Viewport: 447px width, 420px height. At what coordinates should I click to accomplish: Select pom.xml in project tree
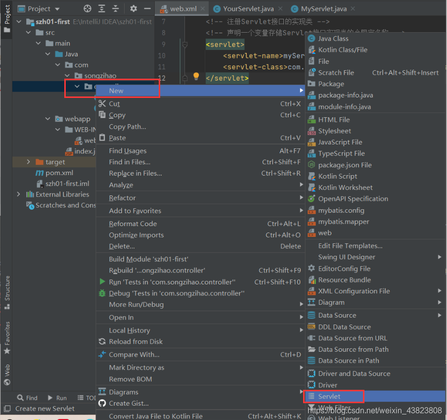[x=59, y=173]
